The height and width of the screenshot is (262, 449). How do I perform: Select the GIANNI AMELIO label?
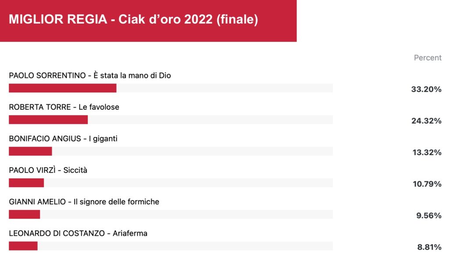tap(84, 202)
